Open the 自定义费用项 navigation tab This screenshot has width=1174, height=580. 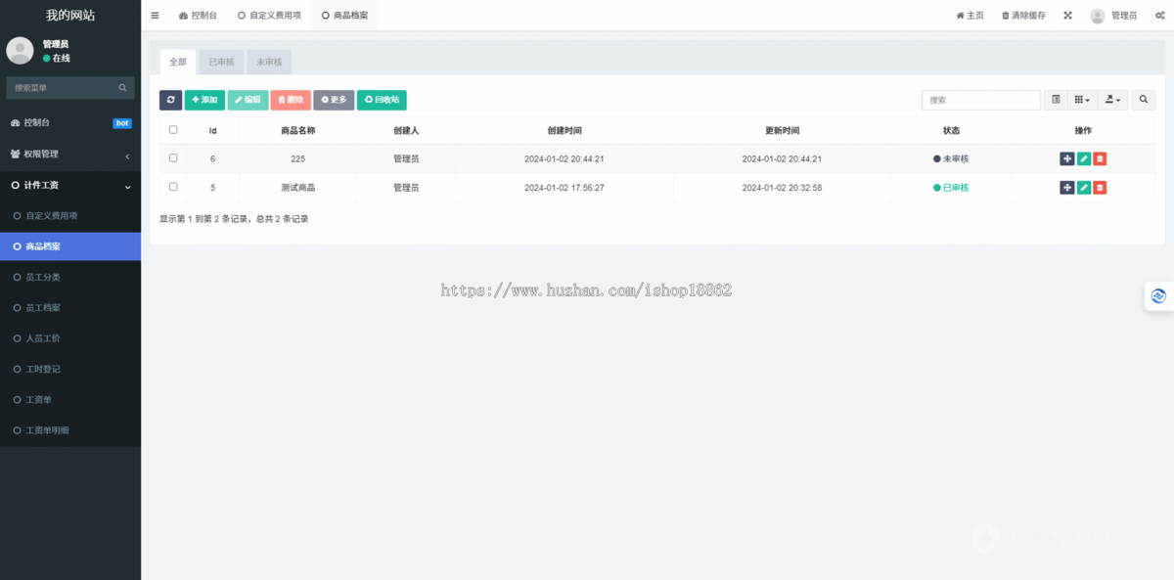point(271,15)
